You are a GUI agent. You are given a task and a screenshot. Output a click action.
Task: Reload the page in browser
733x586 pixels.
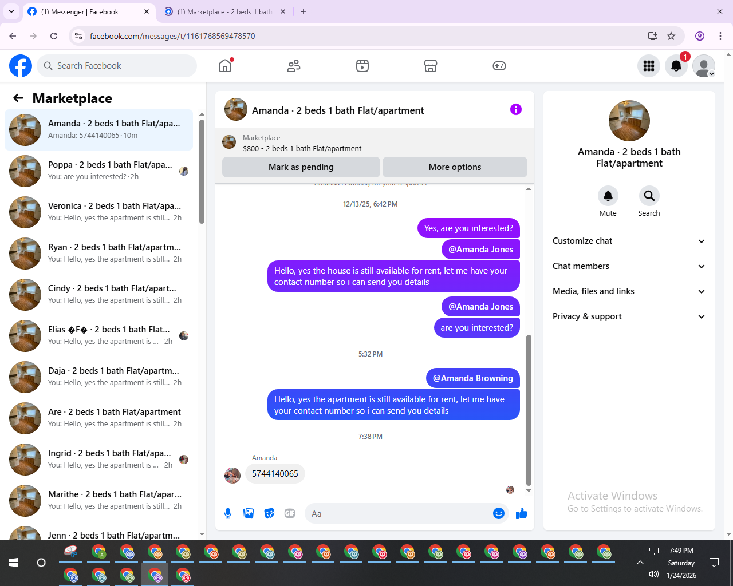pyautogui.click(x=54, y=36)
